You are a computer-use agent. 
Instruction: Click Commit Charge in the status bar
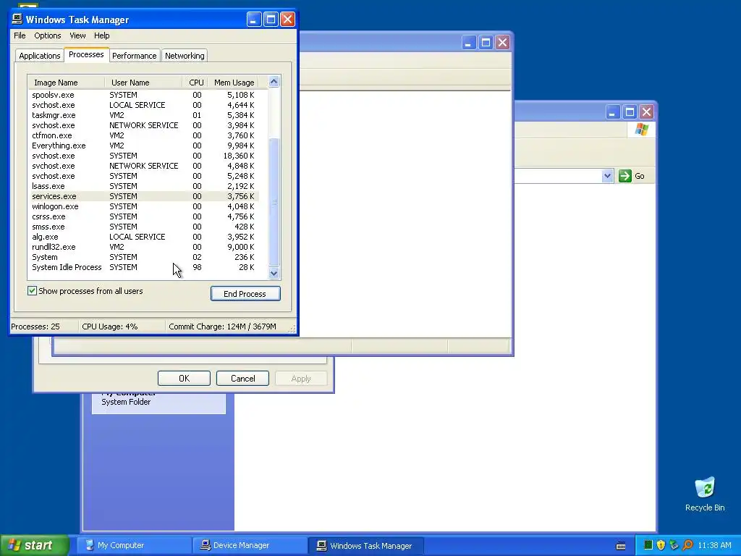pyautogui.click(x=223, y=327)
